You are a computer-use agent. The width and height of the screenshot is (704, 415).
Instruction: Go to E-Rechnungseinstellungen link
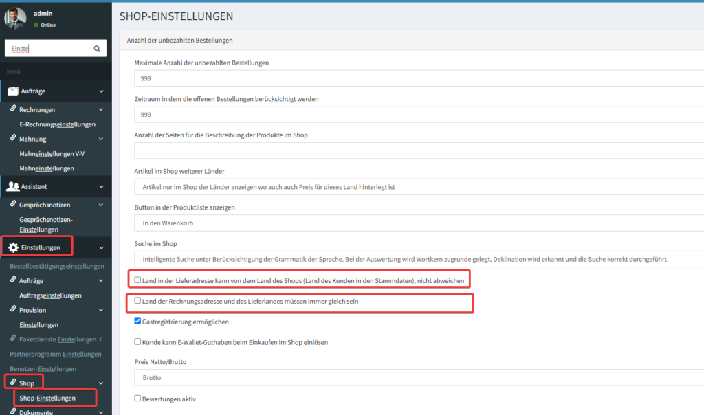click(x=57, y=124)
